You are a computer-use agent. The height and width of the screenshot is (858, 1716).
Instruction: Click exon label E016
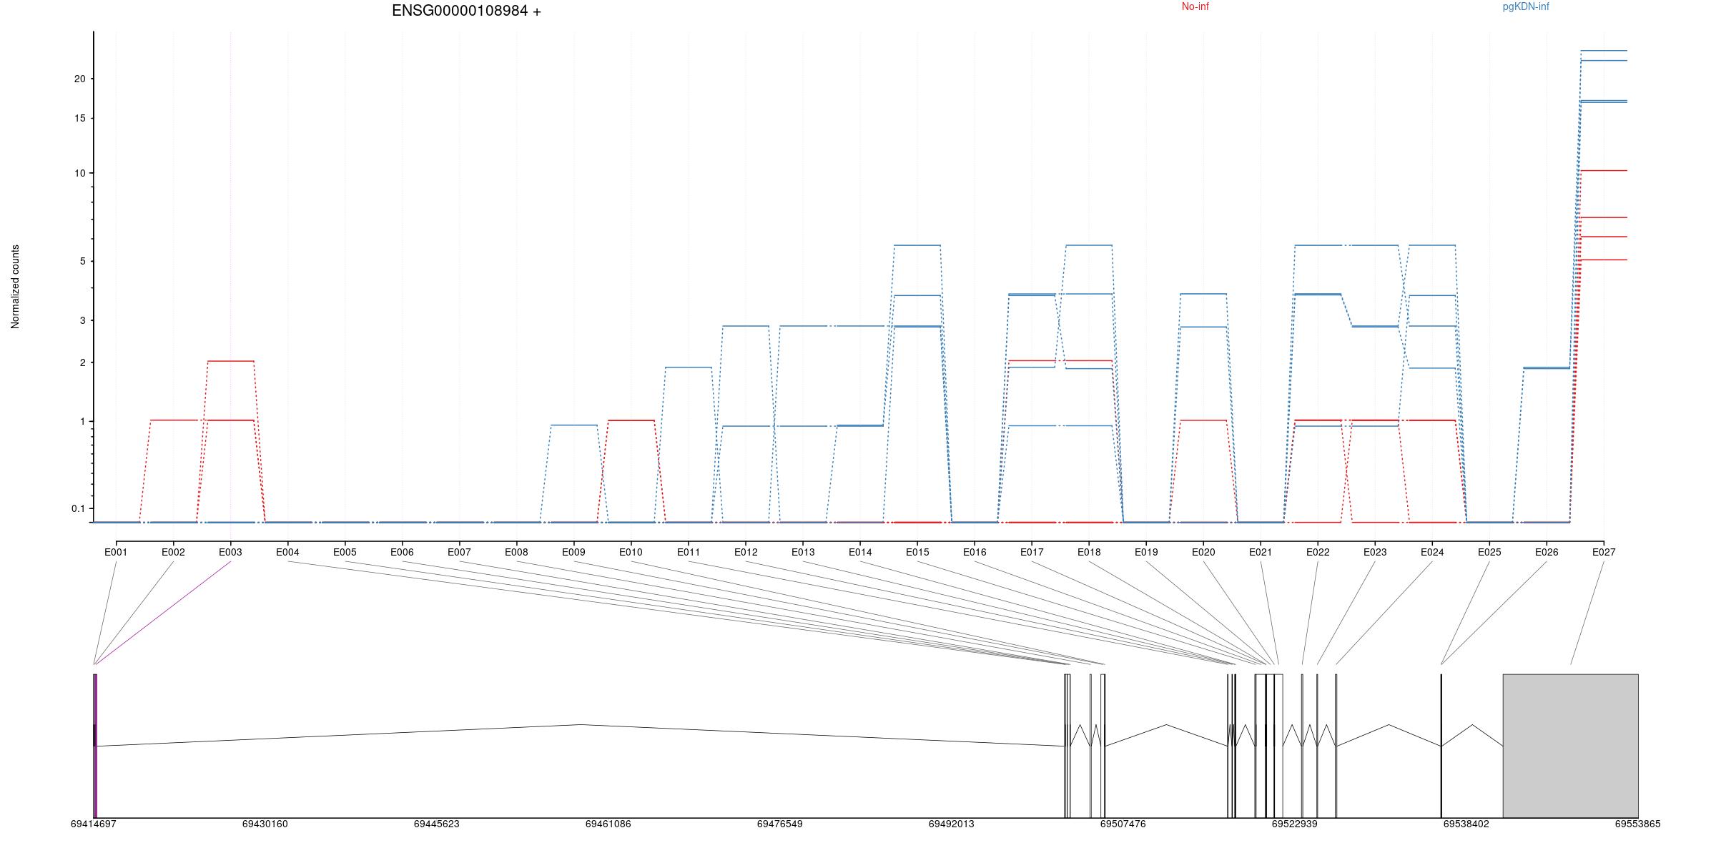(975, 552)
